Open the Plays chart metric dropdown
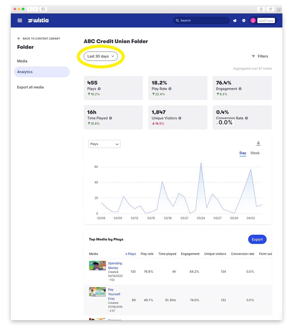This screenshot has width=292, height=333. [x=105, y=144]
